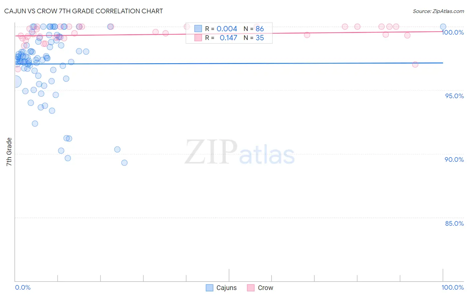Select the lowest blue data point near 89%
Screen dimensions: 468x297
coord(124,163)
